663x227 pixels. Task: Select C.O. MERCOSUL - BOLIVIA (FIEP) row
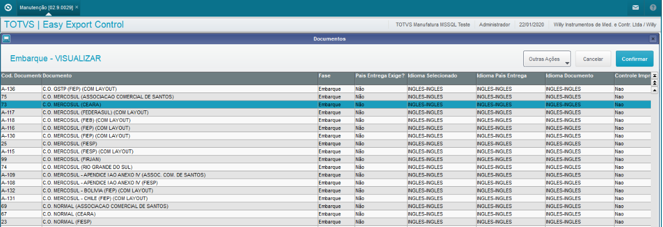pyautogui.click(x=325, y=191)
